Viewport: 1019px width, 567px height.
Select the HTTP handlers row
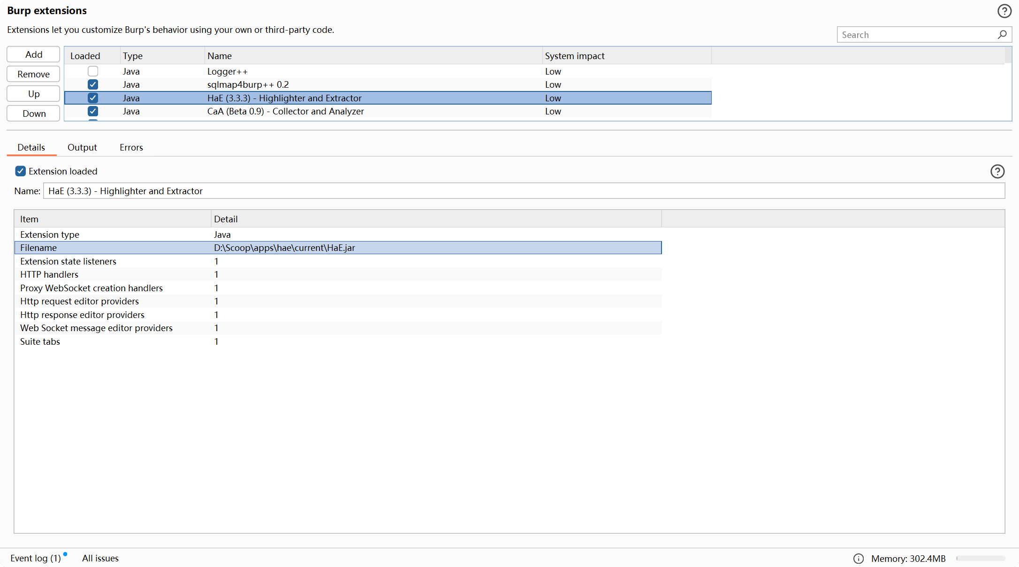338,274
